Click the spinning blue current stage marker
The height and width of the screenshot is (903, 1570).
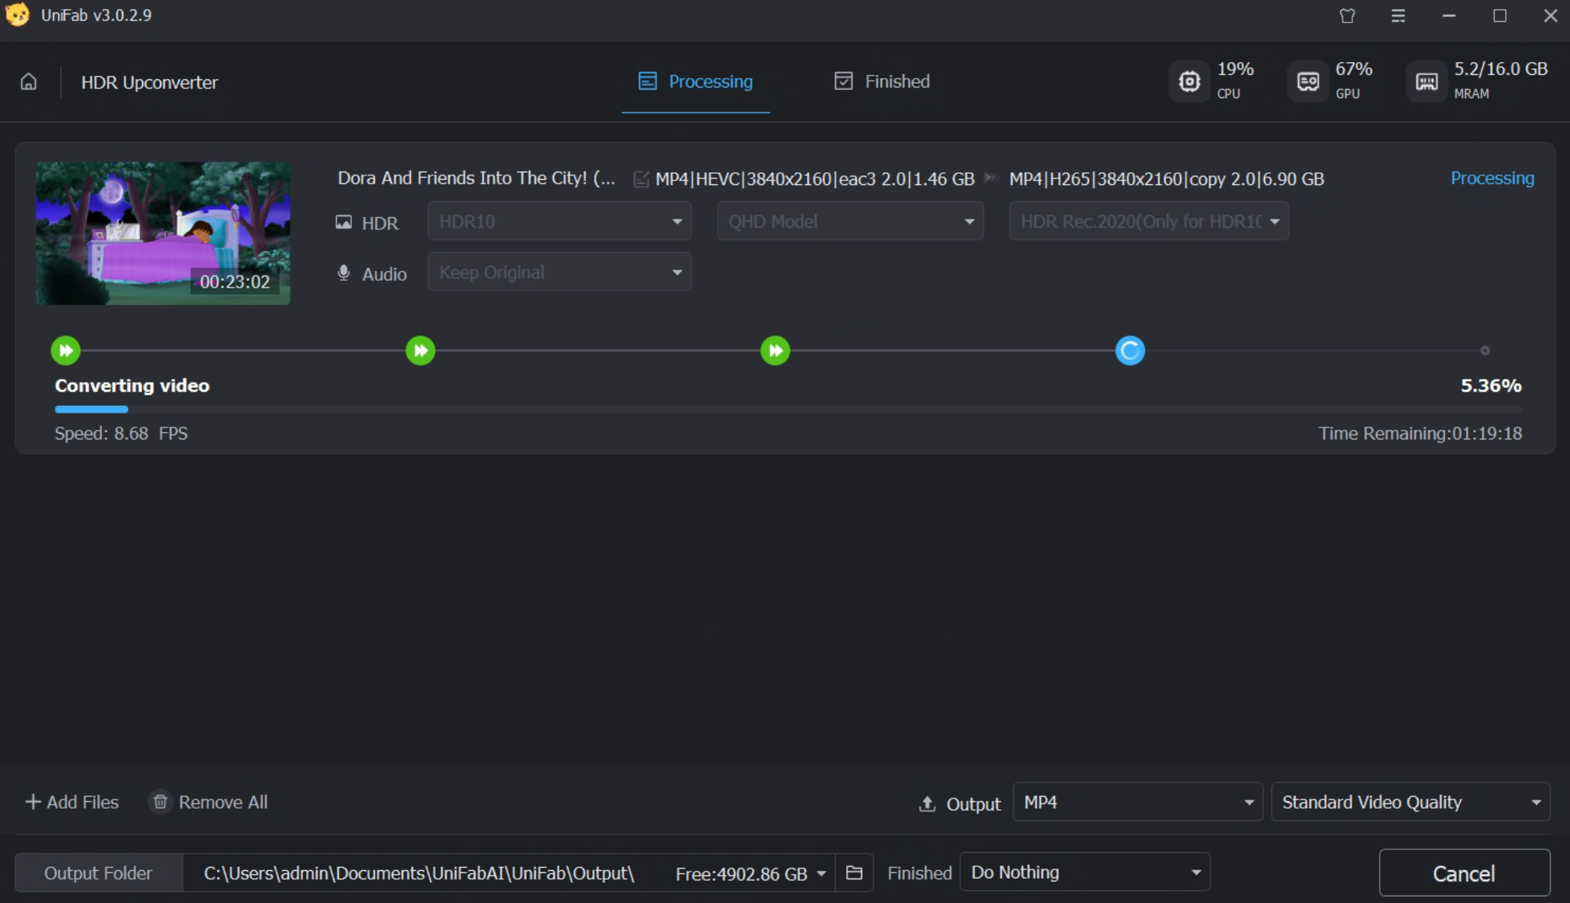pos(1130,350)
